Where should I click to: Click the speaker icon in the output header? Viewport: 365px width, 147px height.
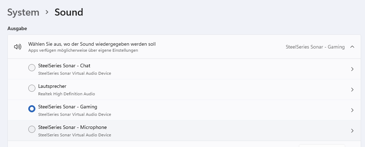pos(18,47)
